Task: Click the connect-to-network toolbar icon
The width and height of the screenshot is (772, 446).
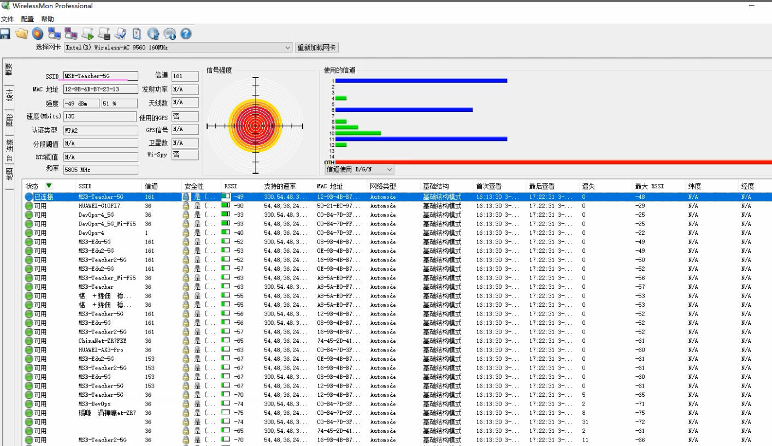Action: pyautogui.click(x=54, y=33)
